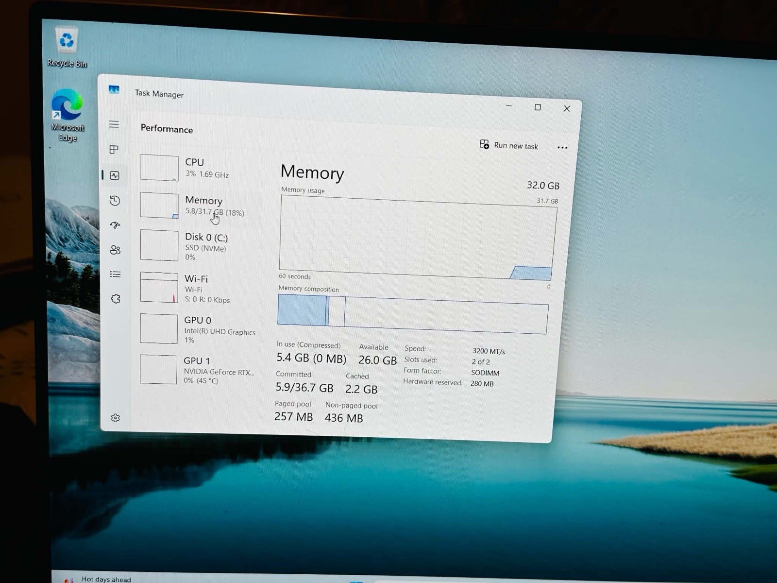Image resolution: width=777 pixels, height=583 pixels.
Task: Click the Task Manager app icon in title bar
Action: 114,90
